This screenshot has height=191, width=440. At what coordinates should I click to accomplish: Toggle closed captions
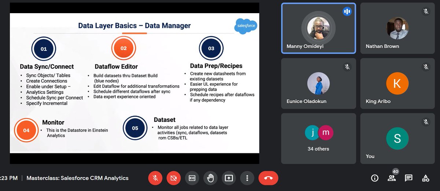(x=192, y=178)
